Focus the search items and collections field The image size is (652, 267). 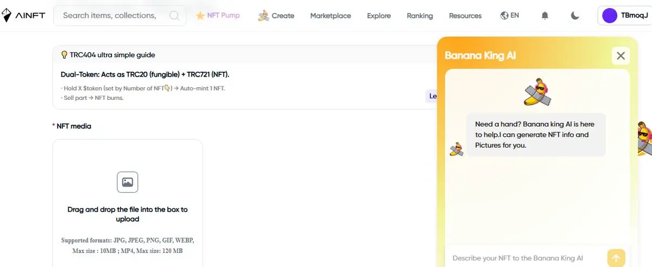click(120, 15)
